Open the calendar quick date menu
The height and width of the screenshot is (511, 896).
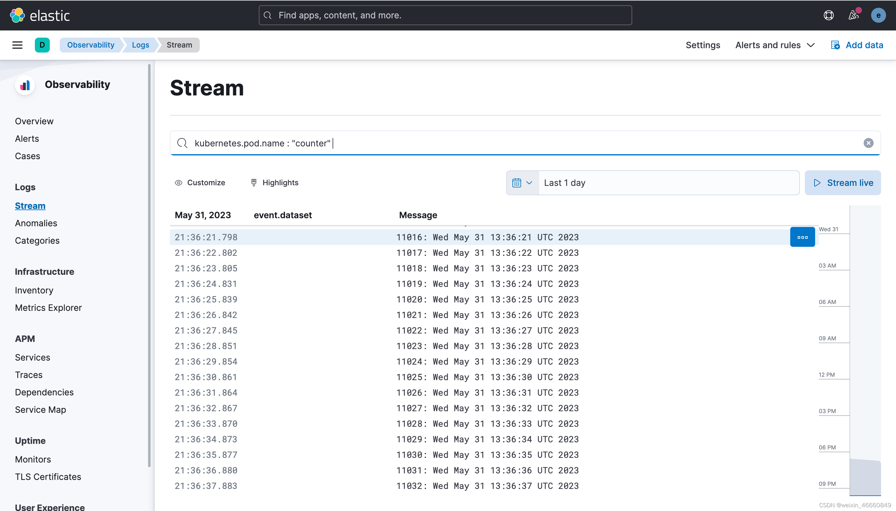tap(522, 182)
